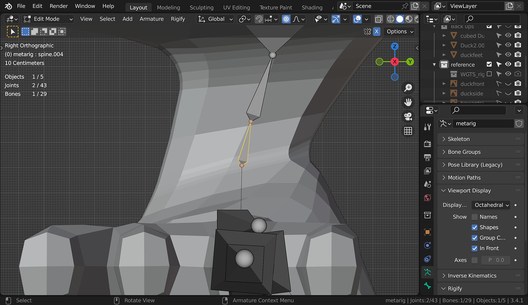Open the Edit Mode dropdown
Image resolution: width=528 pixels, height=305 pixels.
tap(48, 19)
